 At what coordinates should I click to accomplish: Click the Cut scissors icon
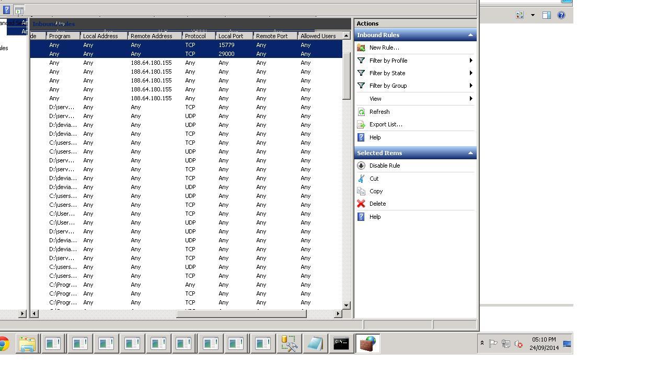click(361, 179)
